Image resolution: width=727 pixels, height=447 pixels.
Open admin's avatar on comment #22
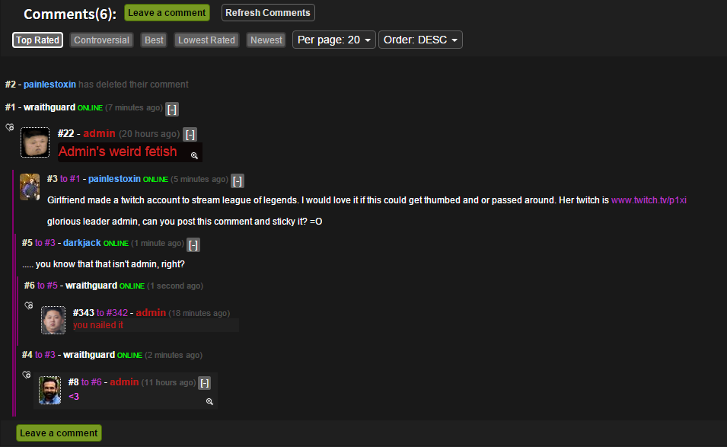click(x=35, y=142)
